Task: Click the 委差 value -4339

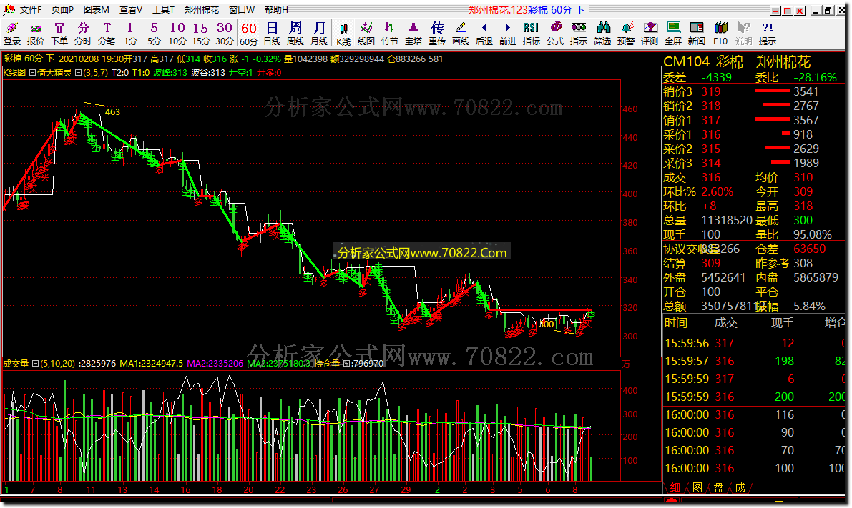Action: pos(716,78)
